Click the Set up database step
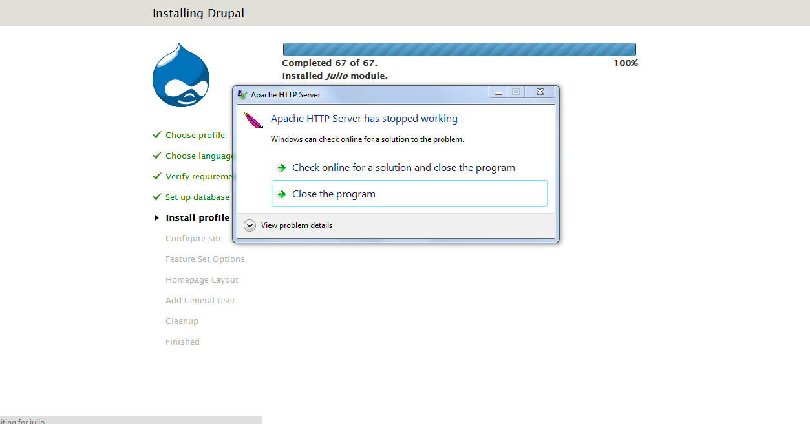 197,197
